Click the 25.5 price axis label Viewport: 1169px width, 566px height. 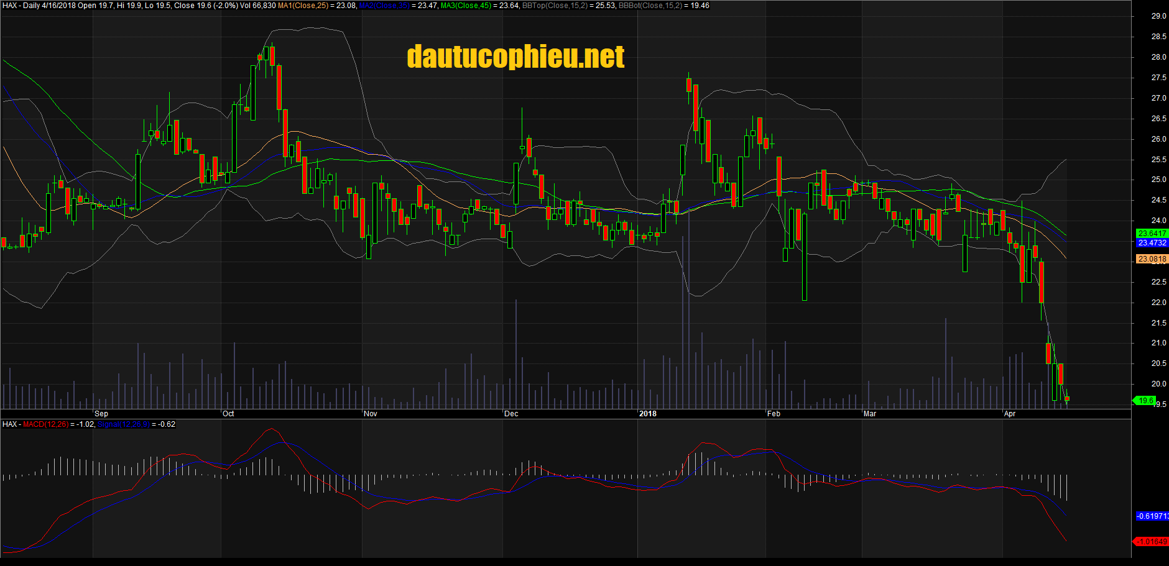point(1159,160)
